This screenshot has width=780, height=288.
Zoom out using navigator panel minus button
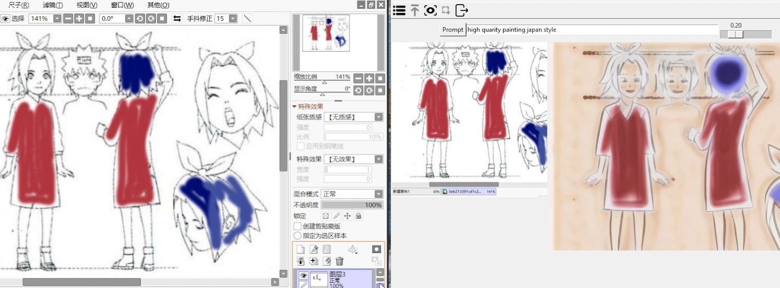[358, 78]
